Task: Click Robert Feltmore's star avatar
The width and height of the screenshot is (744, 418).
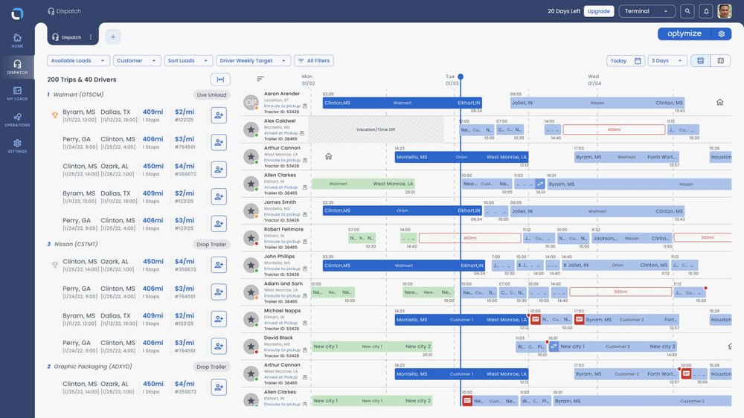Action: point(251,238)
